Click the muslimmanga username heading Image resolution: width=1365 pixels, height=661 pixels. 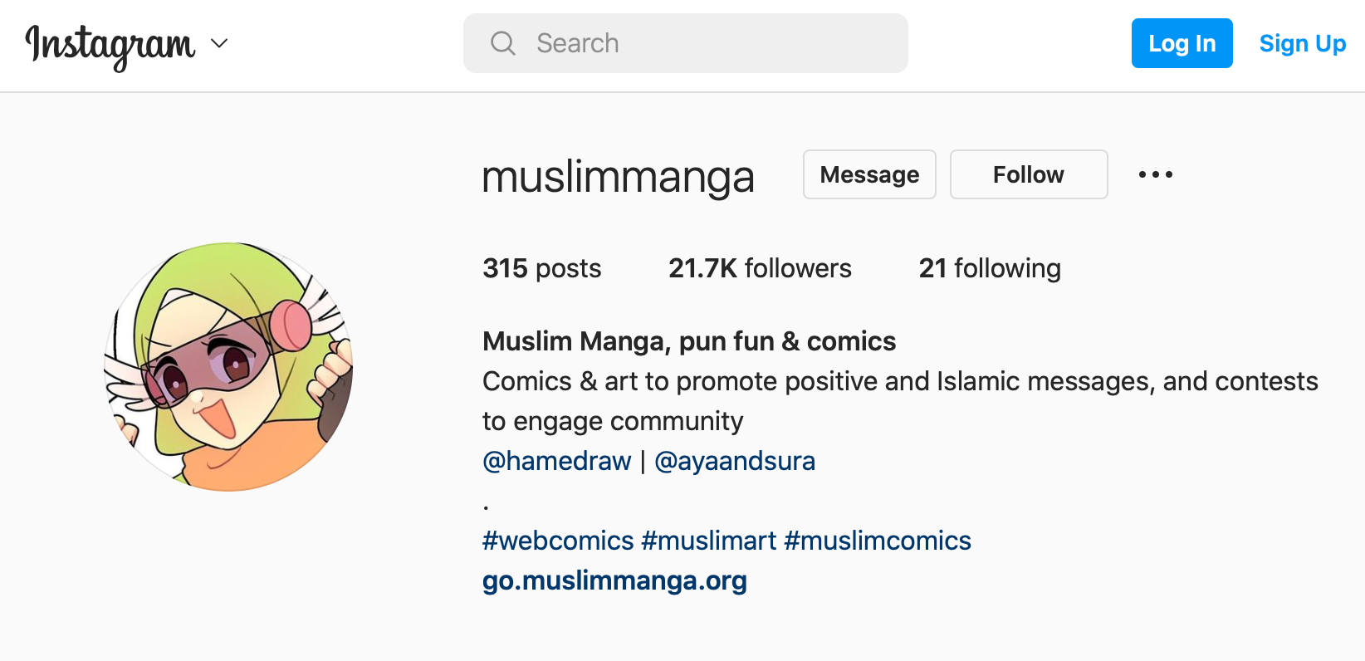[619, 177]
